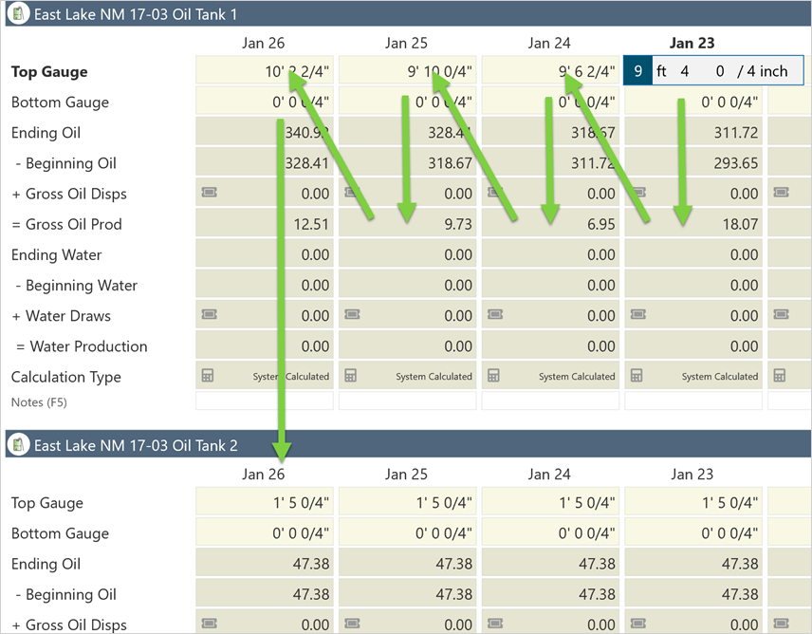Open Jan 25 Gross Oil Disps ticket icon
Image resolution: width=812 pixels, height=634 pixels.
click(351, 193)
